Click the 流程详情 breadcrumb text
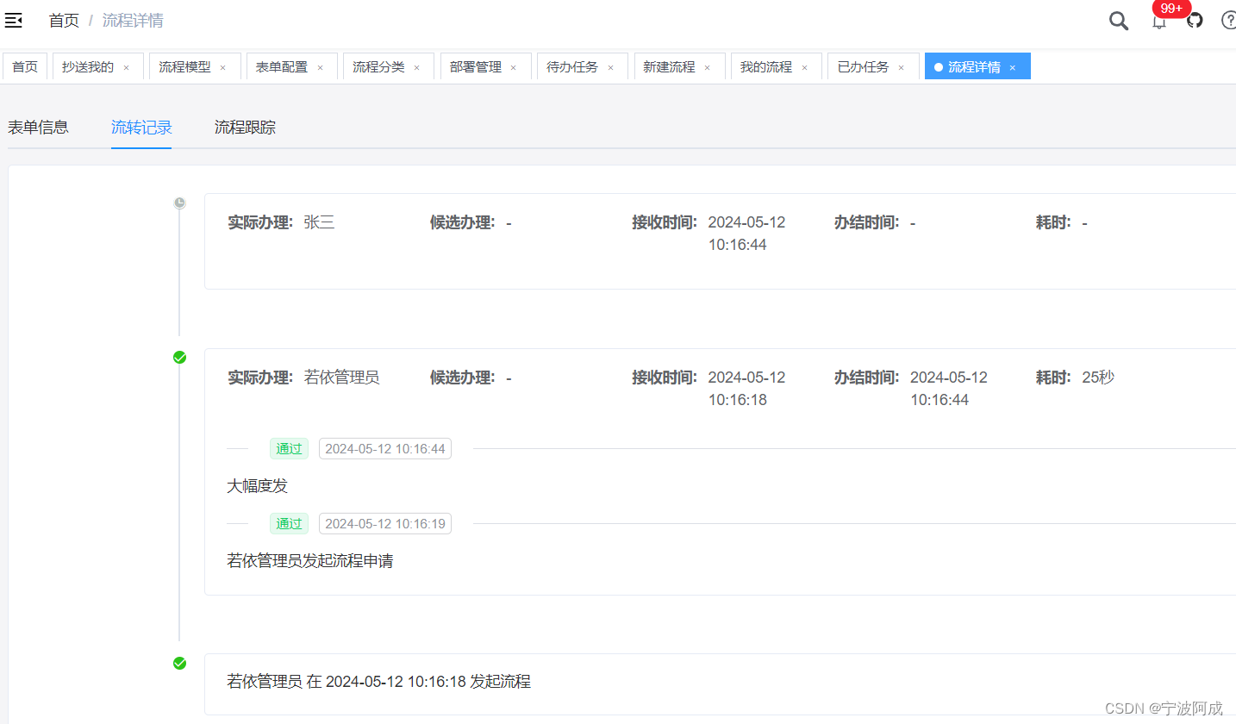The image size is (1236, 724). (x=133, y=20)
